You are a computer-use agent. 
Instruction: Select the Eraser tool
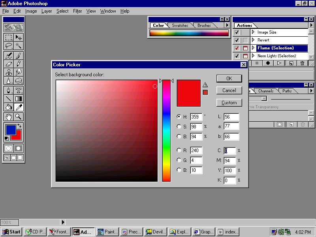click(x=8, y=64)
